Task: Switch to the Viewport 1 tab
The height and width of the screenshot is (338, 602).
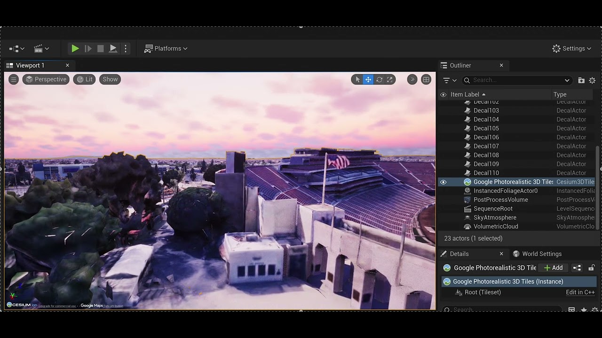Action: (30, 65)
